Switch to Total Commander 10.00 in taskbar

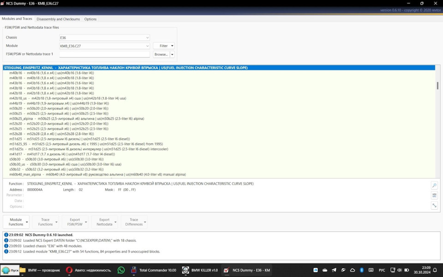(x=153, y=270)
